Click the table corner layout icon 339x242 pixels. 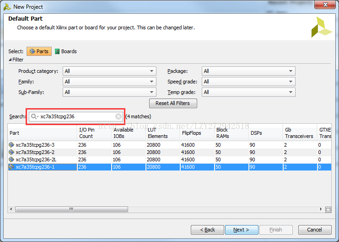coord(328,209)
